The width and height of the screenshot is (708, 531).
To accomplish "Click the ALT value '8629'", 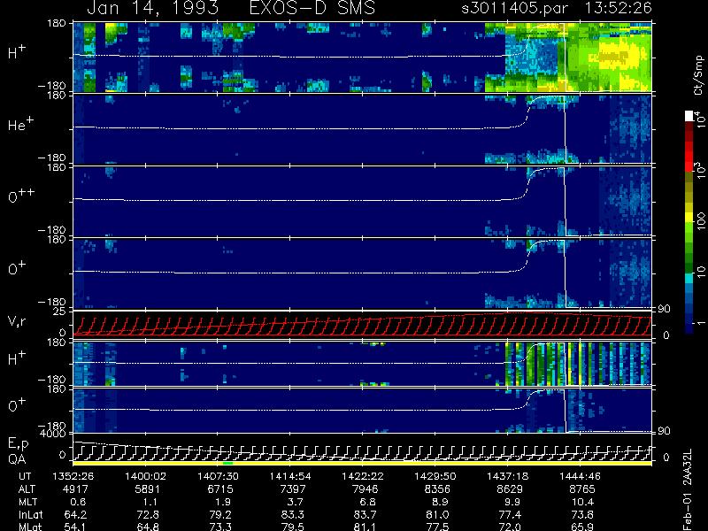I will click(510, 489).
